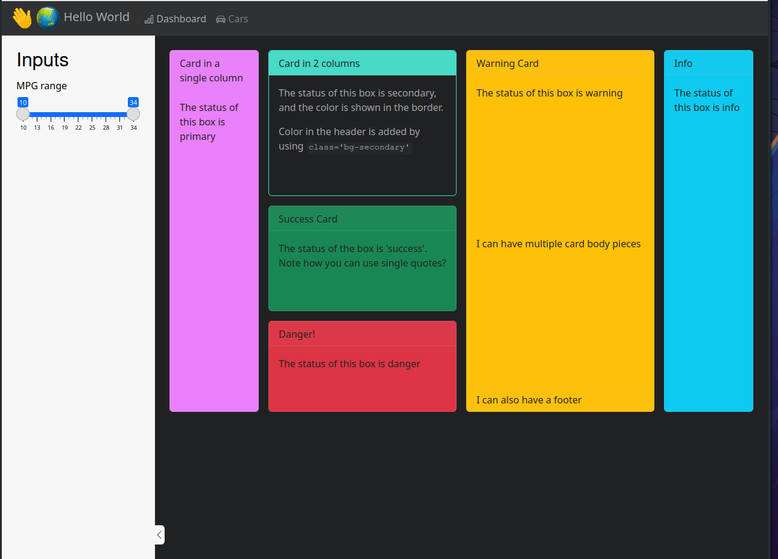Click the Inputs heading
The height and width of the screenshot is (559, 778).
pos(43,60)
